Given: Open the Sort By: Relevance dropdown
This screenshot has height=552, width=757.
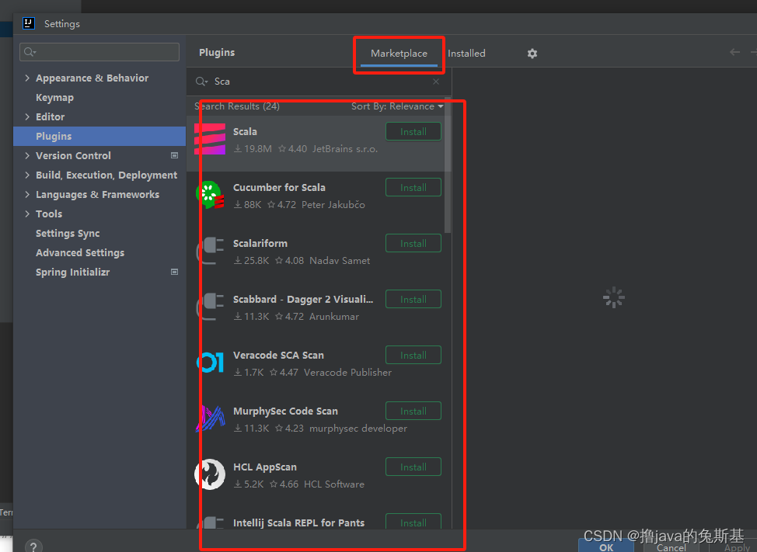Looking at the screenshot, I should 397,106.
